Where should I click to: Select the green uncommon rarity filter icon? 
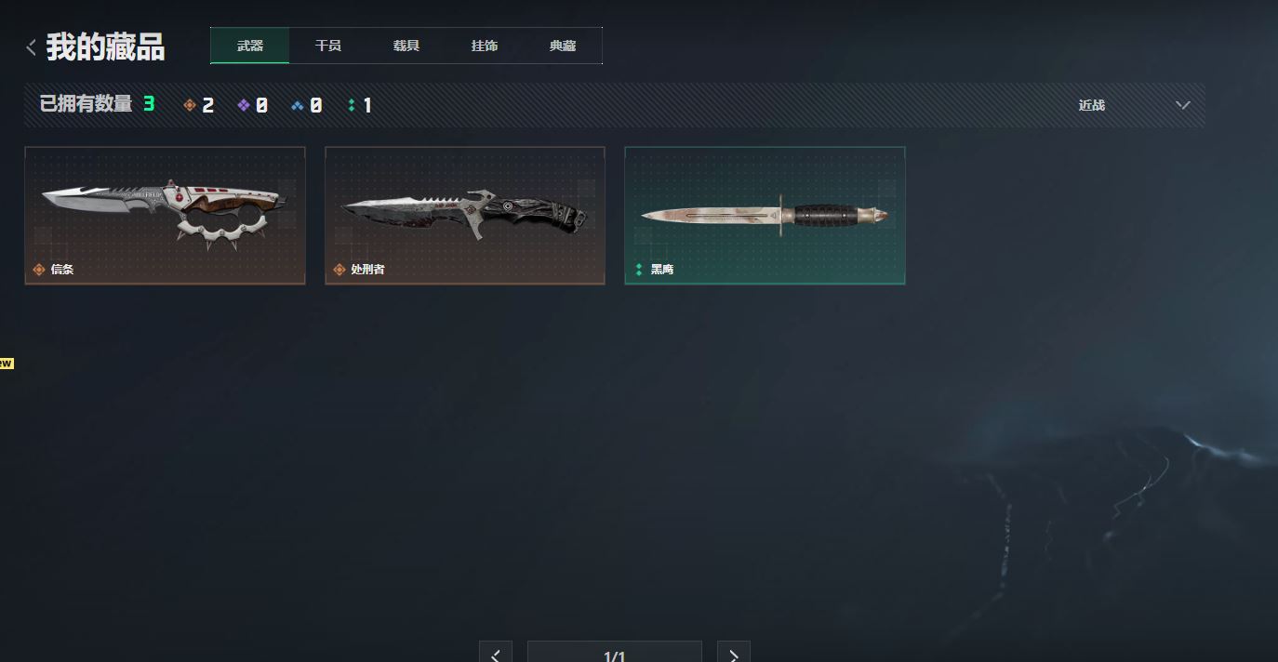(352, 105)
